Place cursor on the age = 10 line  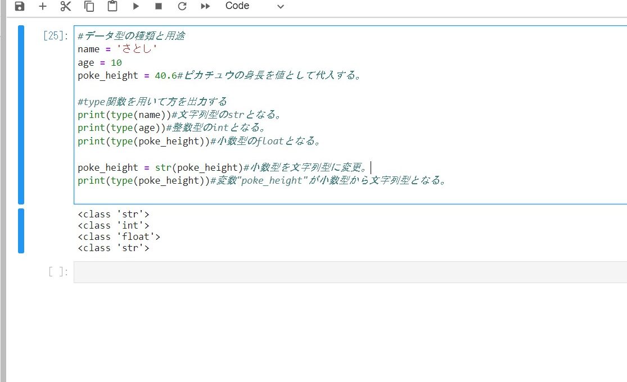click(x=100, y=63)
